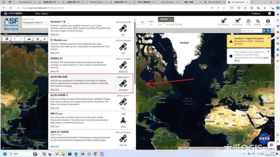The width and height of the screenshot is (280, 157).
Task: Click the dataset list scrollbar
Action: pyautogui.click(x=135, y=52)
